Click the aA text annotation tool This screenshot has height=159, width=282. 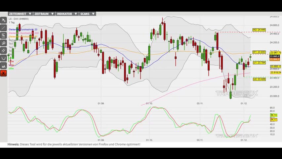click(x=4, y=66)
